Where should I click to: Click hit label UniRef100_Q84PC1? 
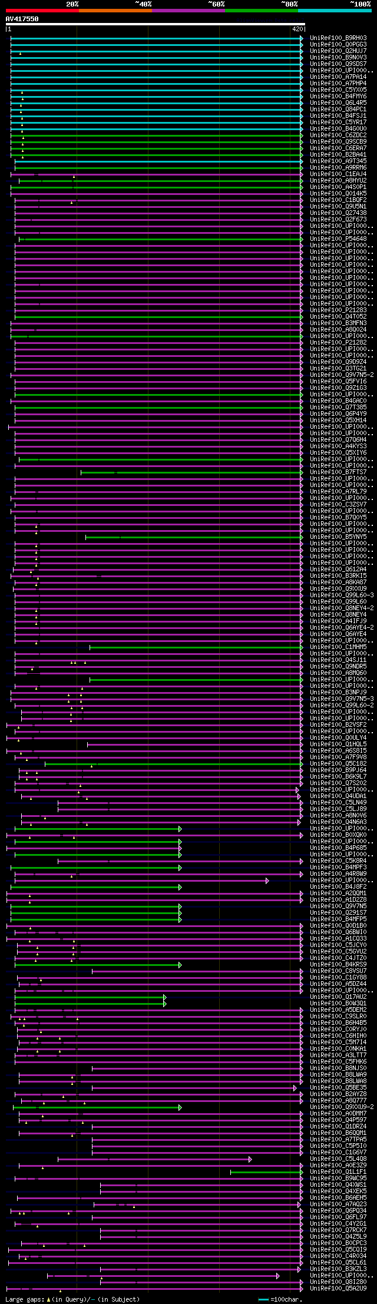point(338,109)
